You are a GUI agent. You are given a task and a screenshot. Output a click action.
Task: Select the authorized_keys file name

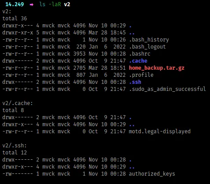(x=152, y=174)
